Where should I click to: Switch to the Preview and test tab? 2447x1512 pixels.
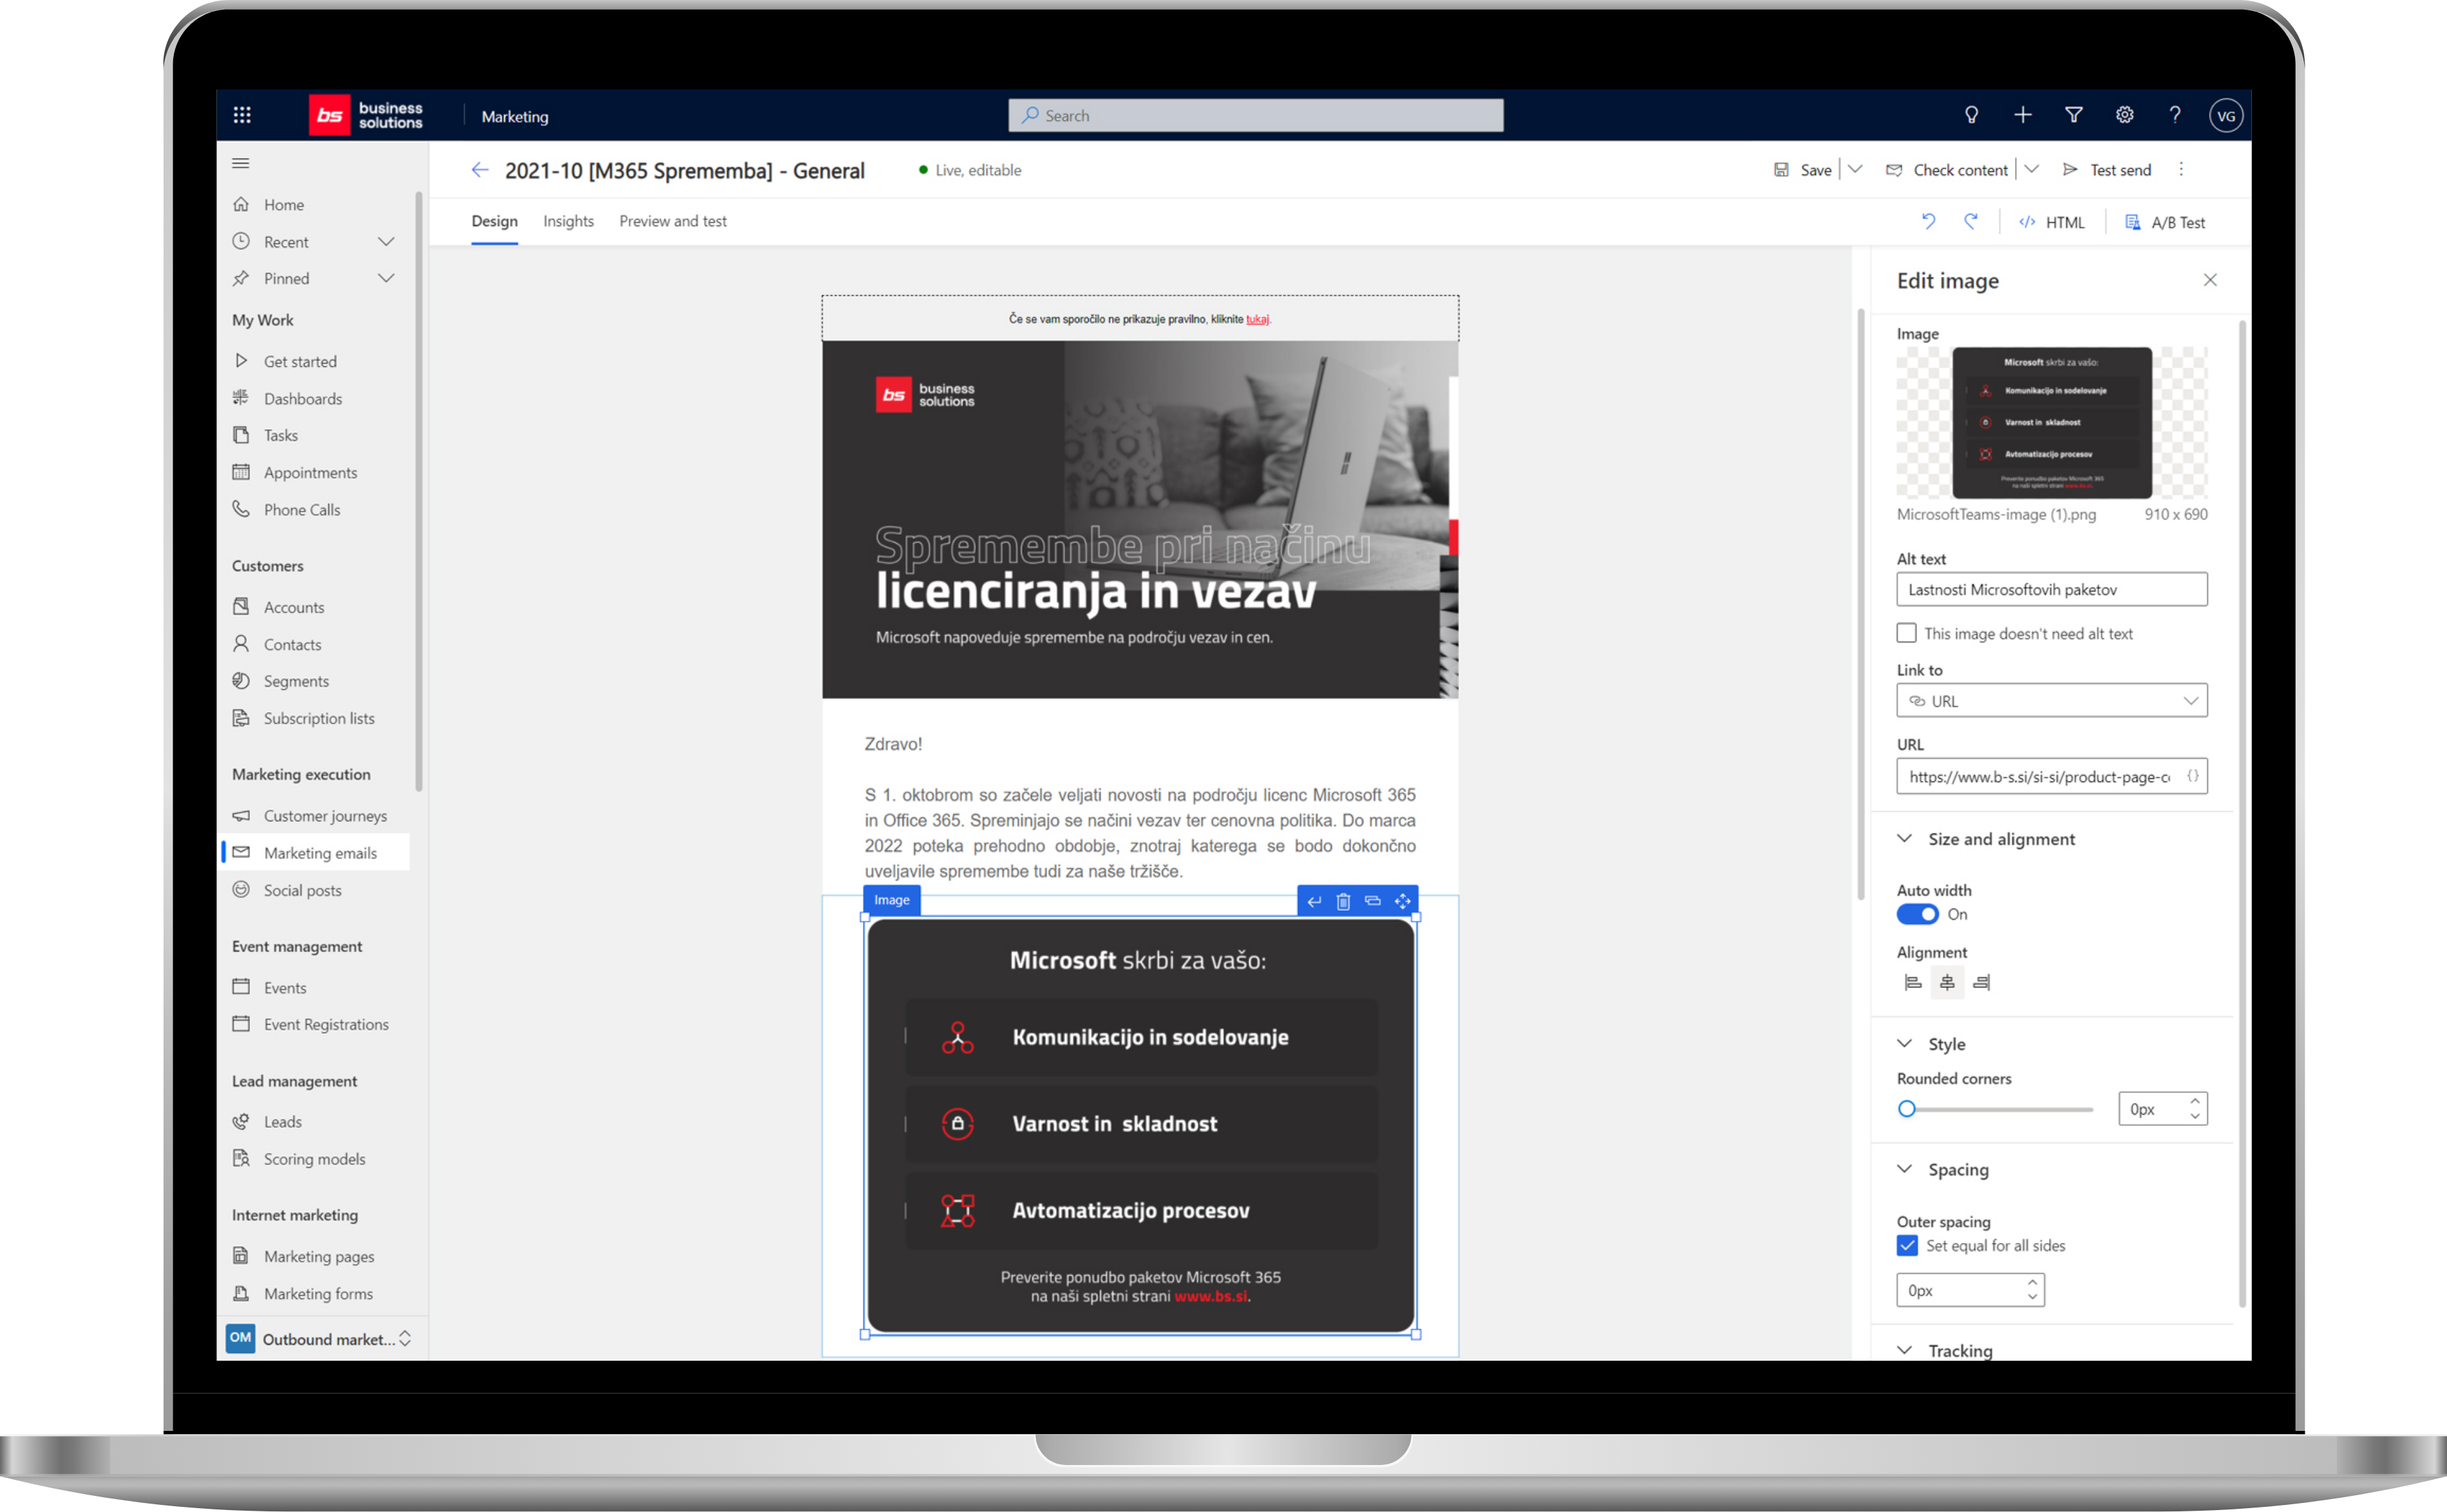[672, 221]
